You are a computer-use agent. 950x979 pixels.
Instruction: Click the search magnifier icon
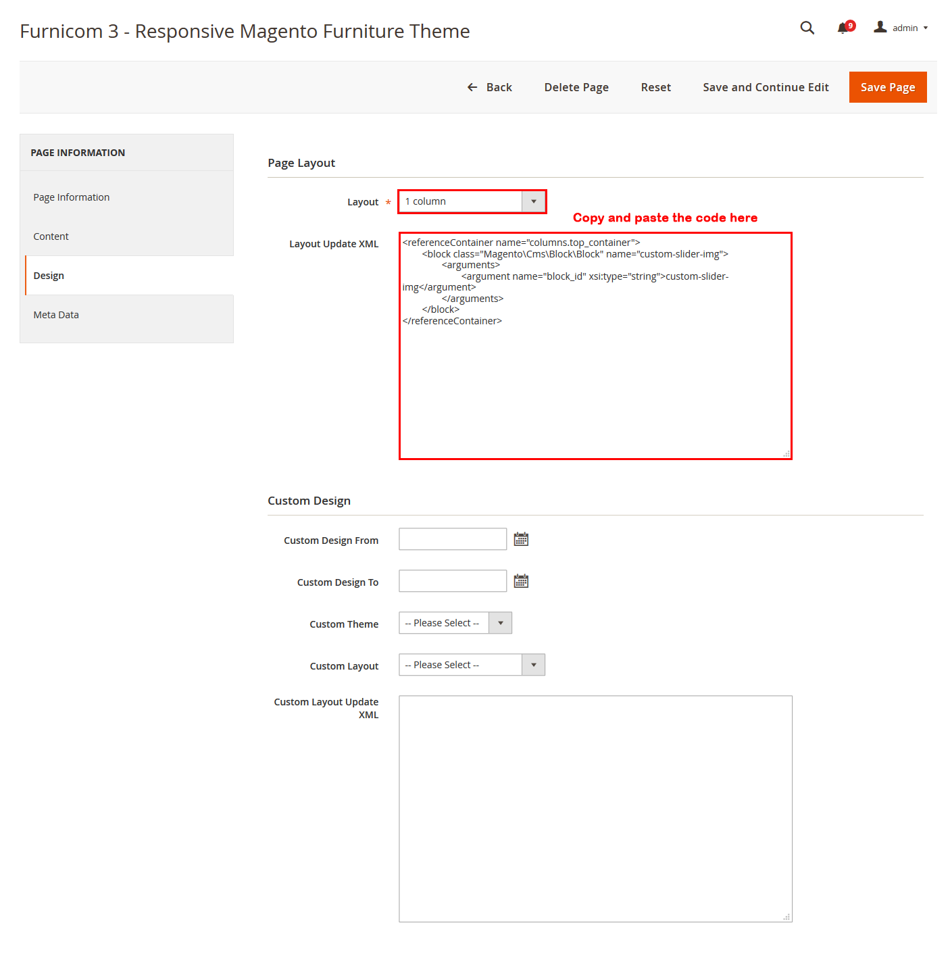[807, 28]
